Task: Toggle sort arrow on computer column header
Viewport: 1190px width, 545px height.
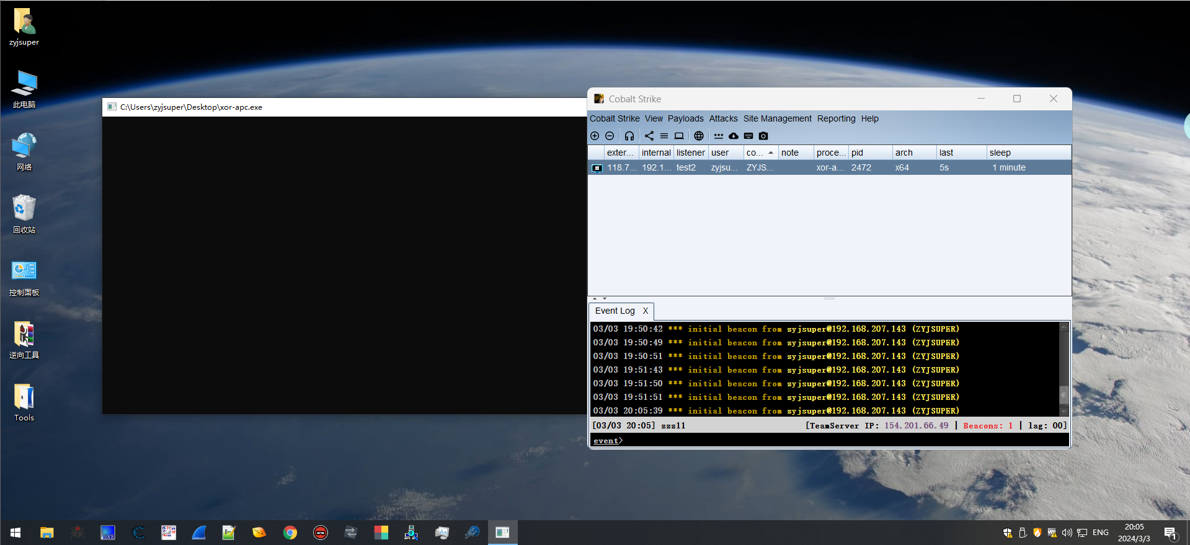Action: click(x=771, y=153)
